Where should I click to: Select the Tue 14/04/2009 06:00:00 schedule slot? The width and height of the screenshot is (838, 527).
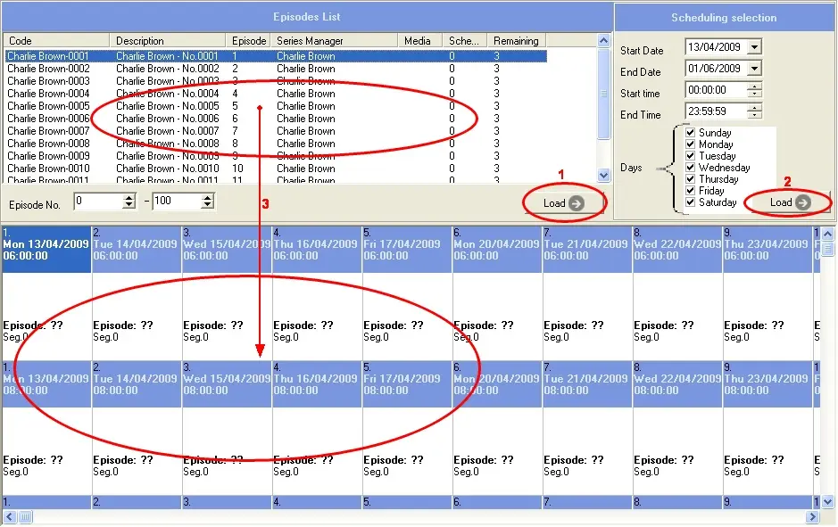click(x=137, y=249)
